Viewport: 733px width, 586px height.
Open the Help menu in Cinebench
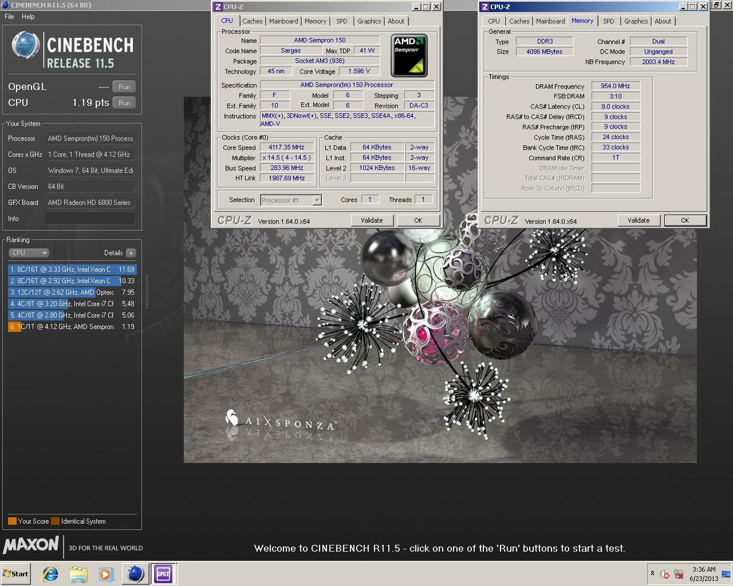coord(28,17)
